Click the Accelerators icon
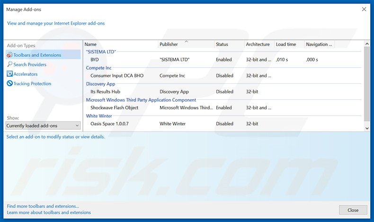The width and height of the screenshot is (374, 222). pos(9,74)
